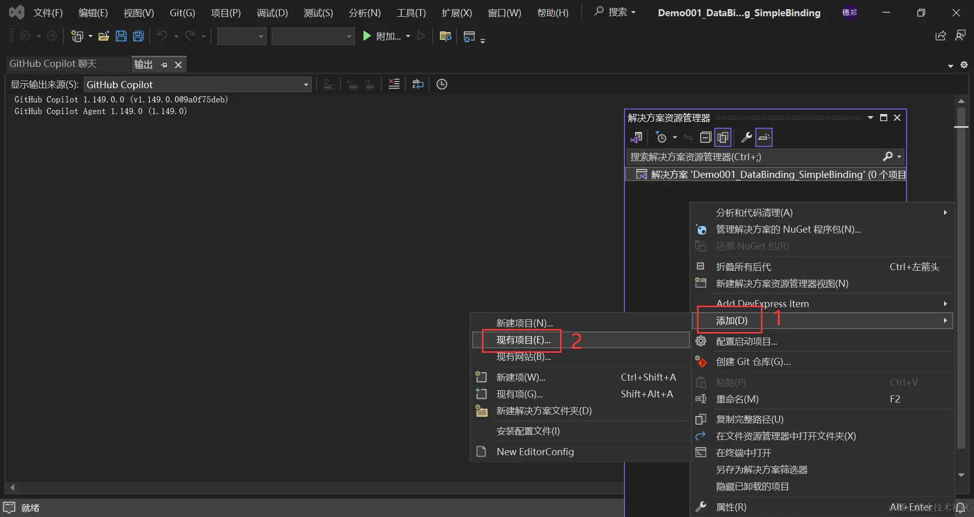Click the Switch Views icon in Solution Explorer
The height and width of the screenshot is (517, 974).
(637, 137)
